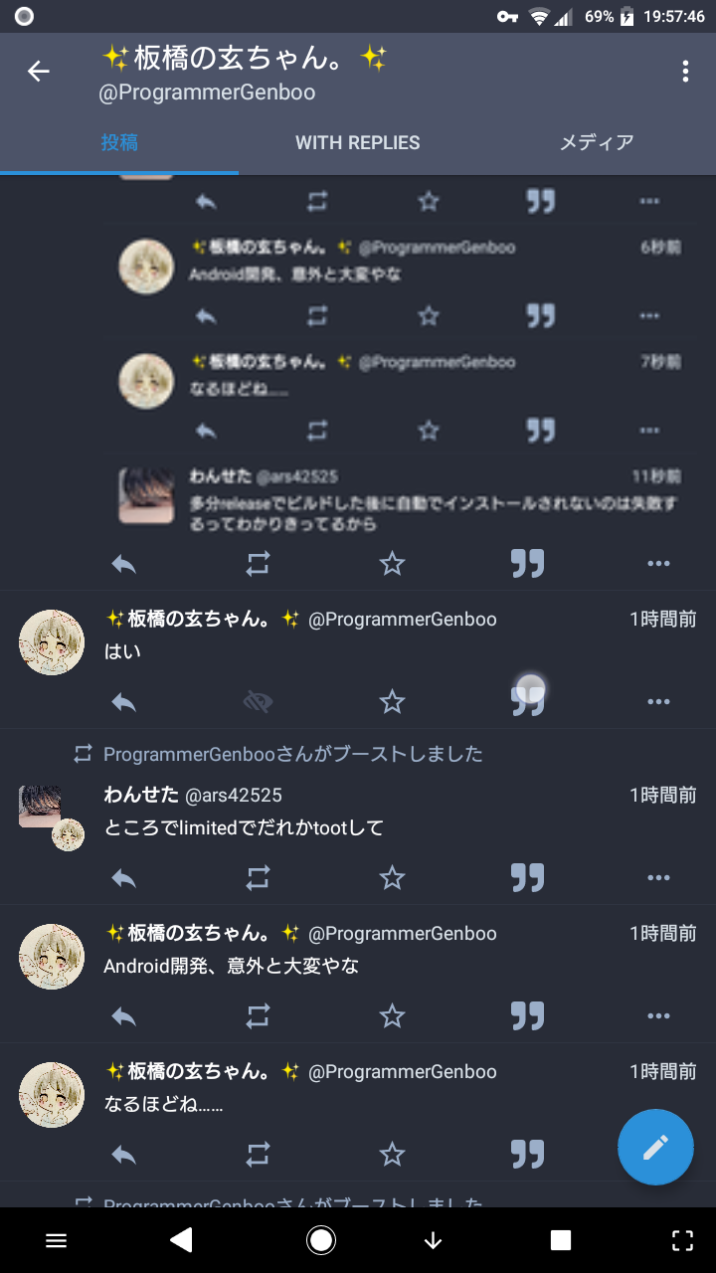Favorite the ところでlimitedでだれかtootして post
The width and height of the screenshot is (716, 1273).
pos(393,878)
